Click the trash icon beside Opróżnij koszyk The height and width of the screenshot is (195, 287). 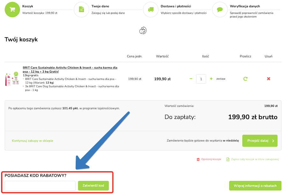pyautogui.click(x=198, y=159)
